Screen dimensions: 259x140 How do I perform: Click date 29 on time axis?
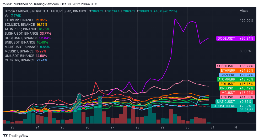tap(162, 127)
